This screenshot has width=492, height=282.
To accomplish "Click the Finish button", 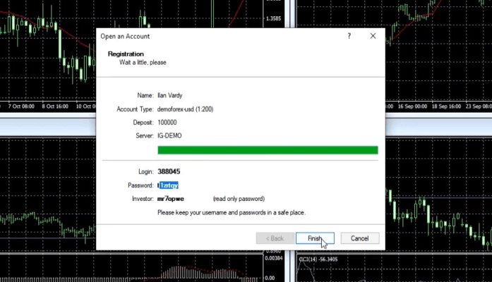I will pyautogui.click(x=315, y=238).
